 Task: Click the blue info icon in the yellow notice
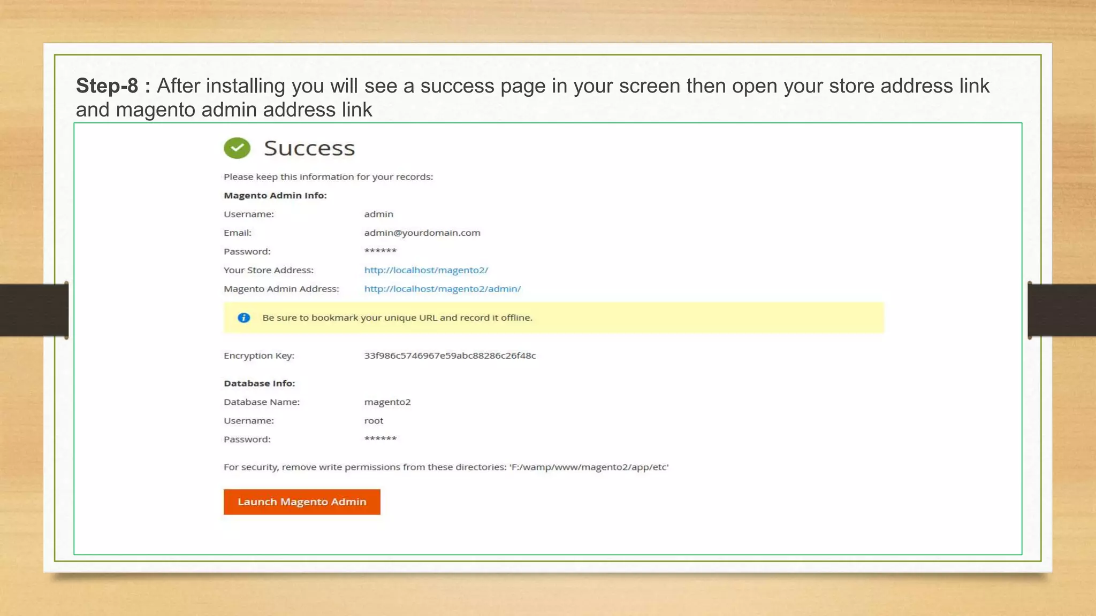pyautogui.click(x=244, y=318)
